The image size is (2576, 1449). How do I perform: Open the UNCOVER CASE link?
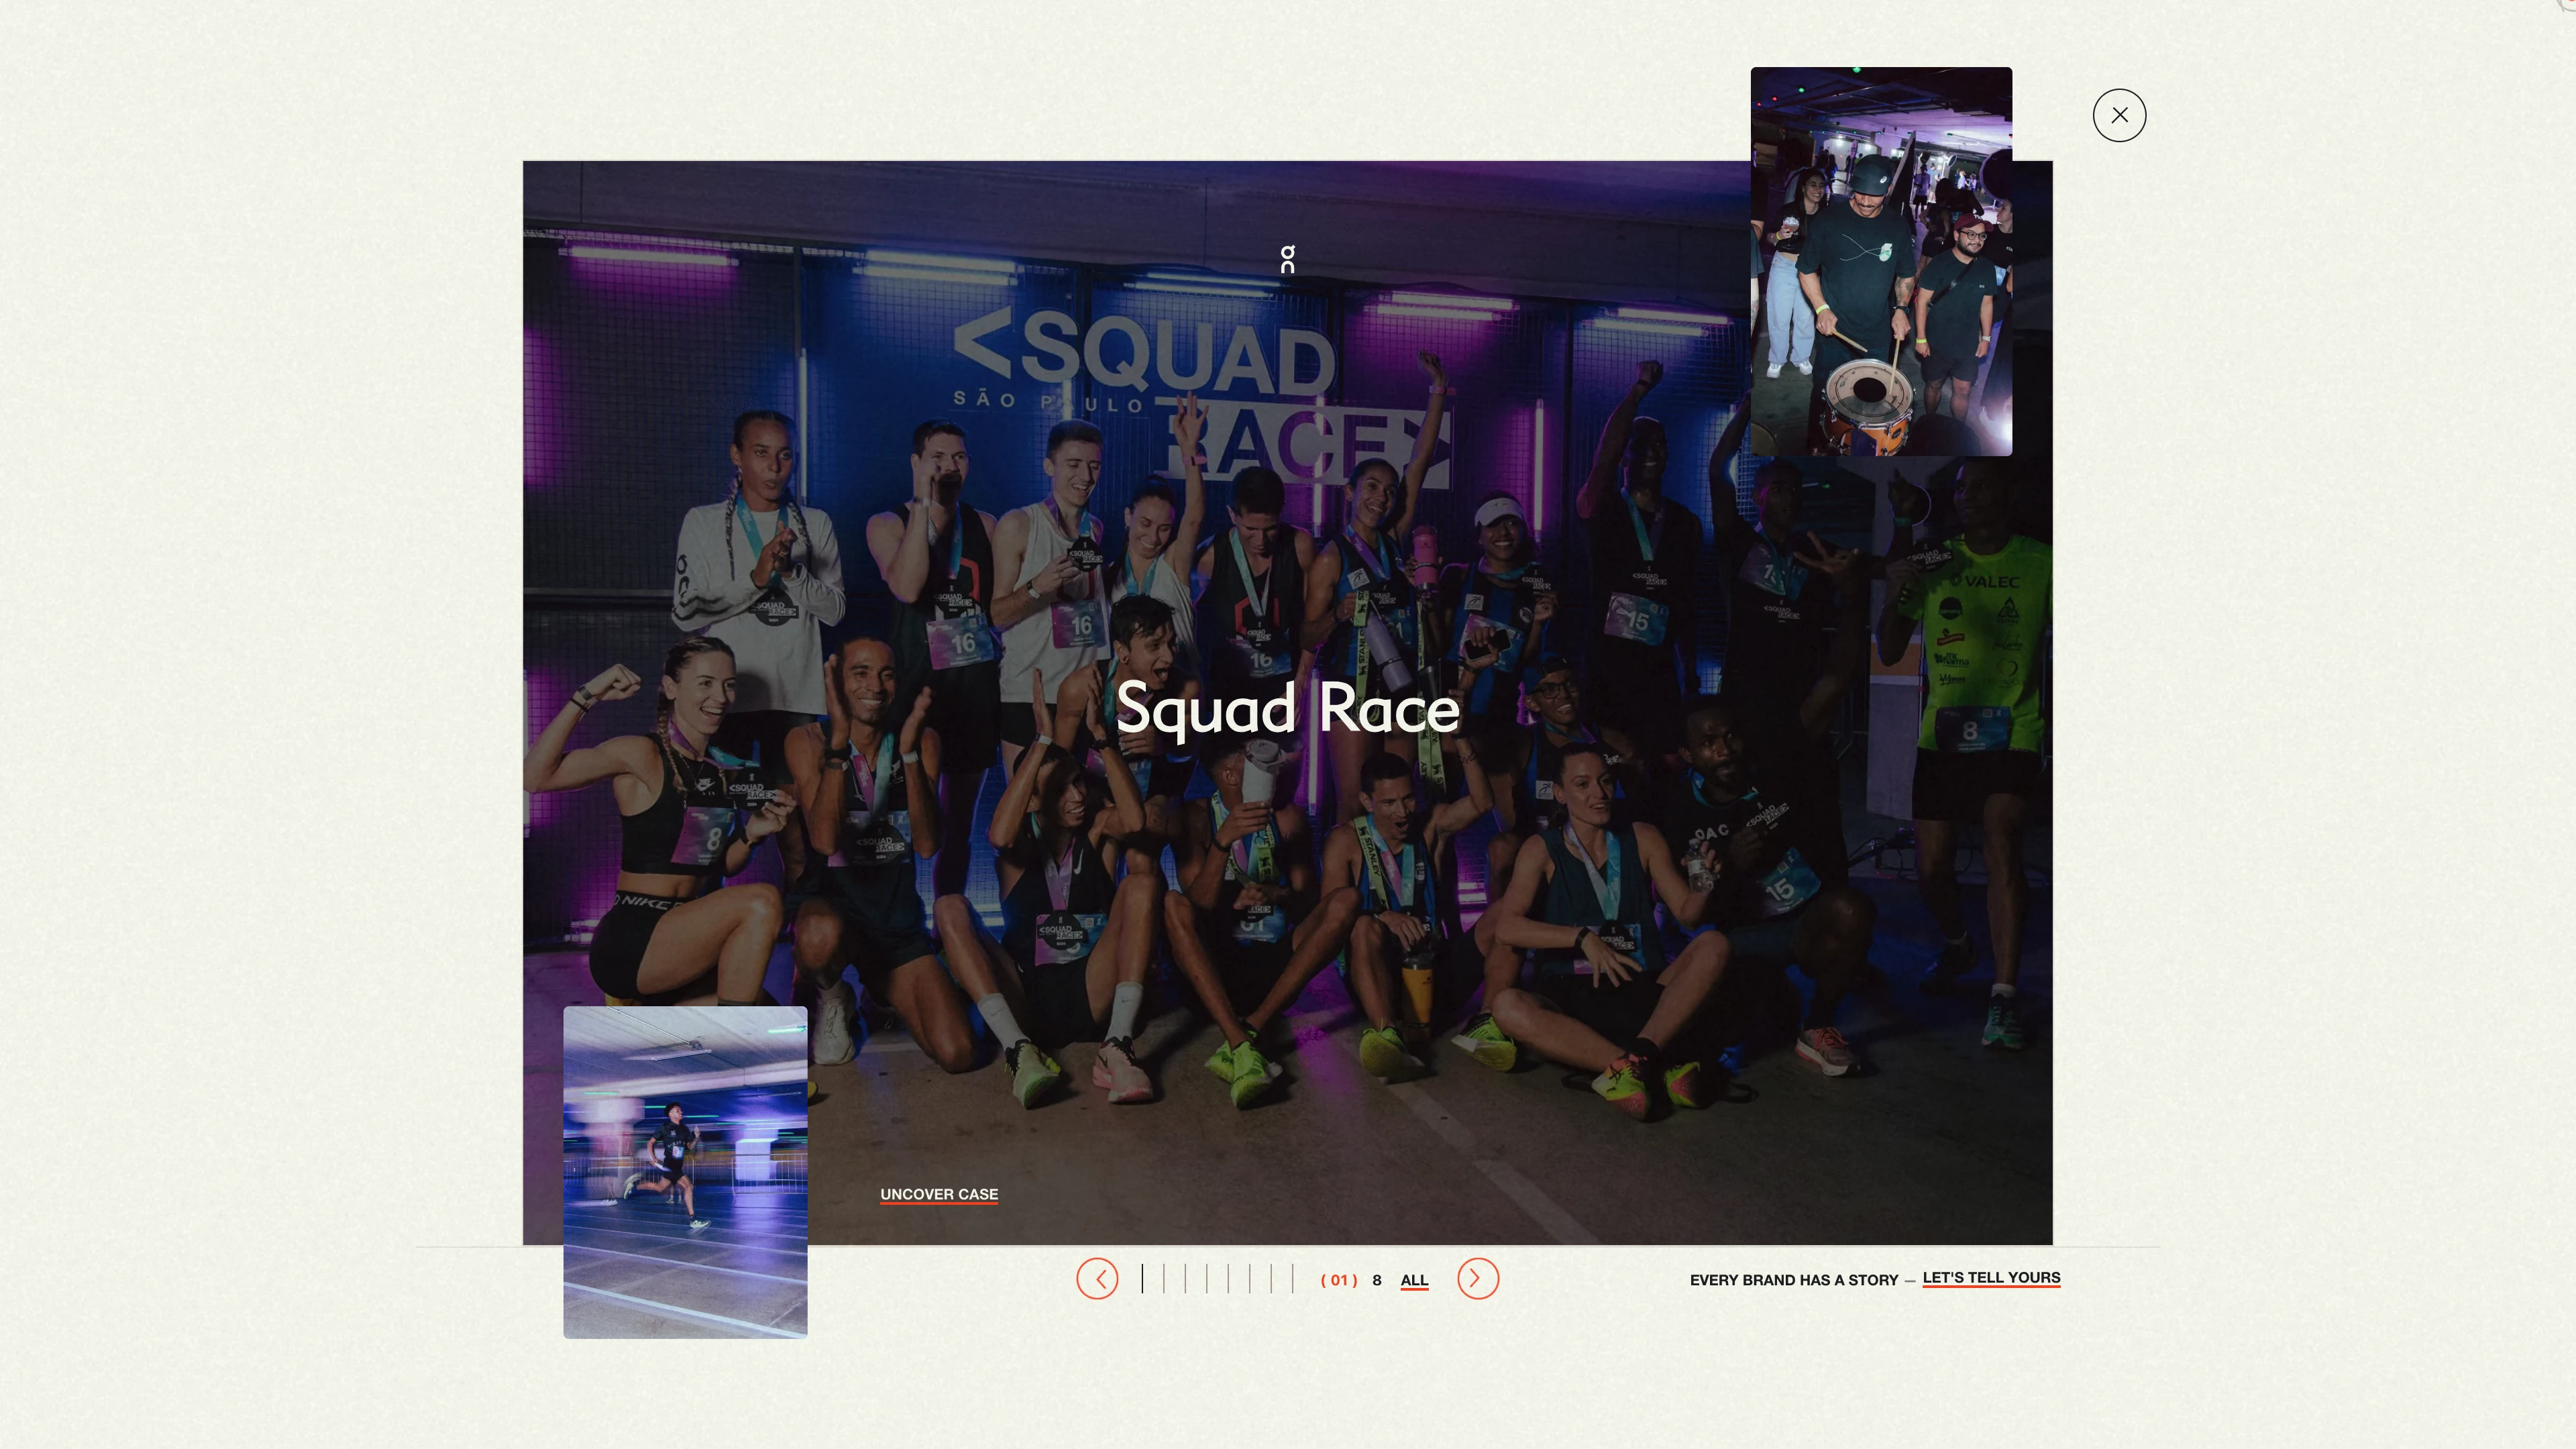click(x=938, y=1194)
